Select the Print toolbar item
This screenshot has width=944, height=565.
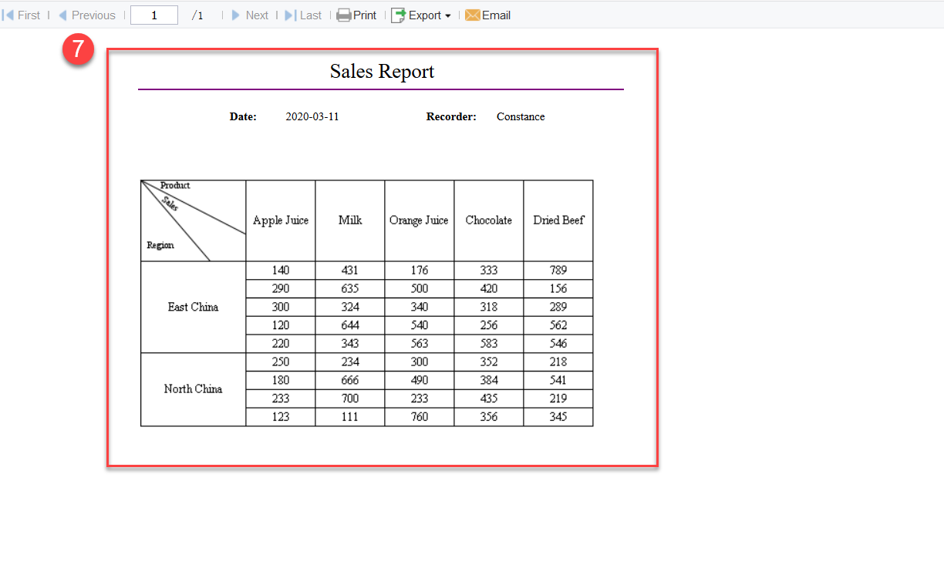tap(356, 15)
